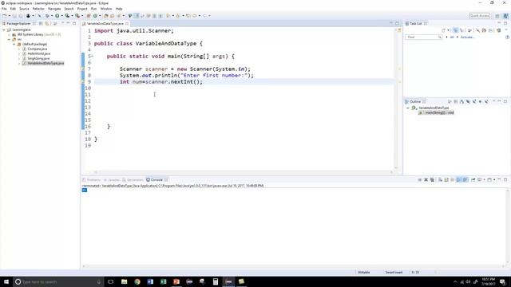
Task: Click Remove All Terminated Launches in Console
Action: (x=432, y=180)
